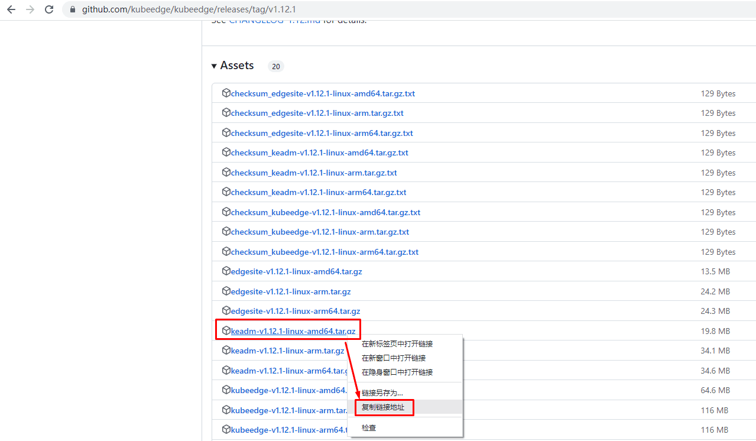Image resolution: width=756 pixels, height=441 pixels.
Task: Download the kubeedge linux-arm archive
Action: [290, 410]
